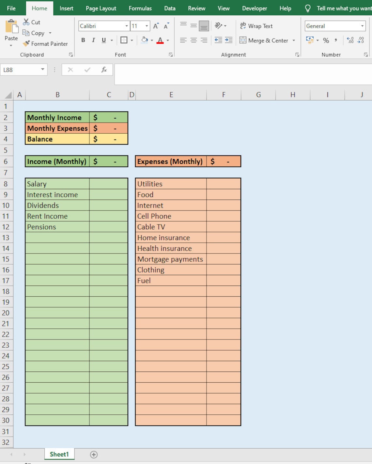This screenshot has width=372, height=464.
Task: Click the New Sheet plus button
Action: (x=94, y=455)
